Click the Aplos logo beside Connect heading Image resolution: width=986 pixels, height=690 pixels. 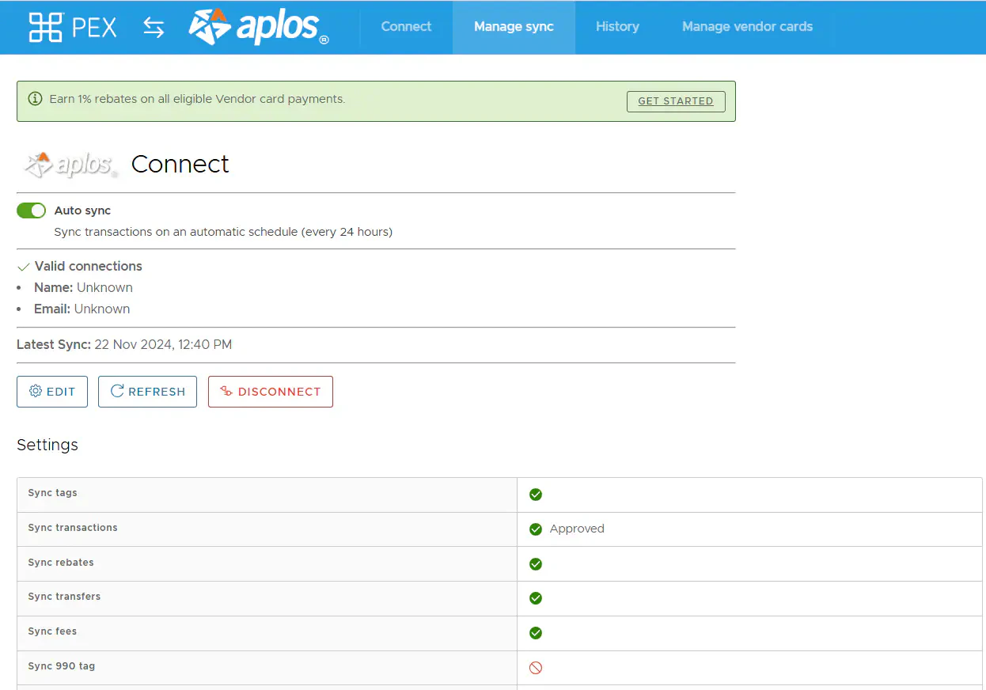pos(71,164)
